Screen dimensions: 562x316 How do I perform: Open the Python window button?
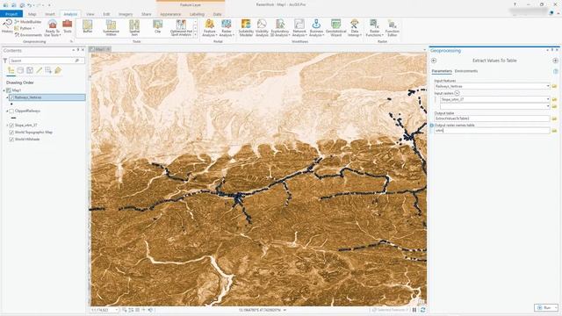pos(25,28)
